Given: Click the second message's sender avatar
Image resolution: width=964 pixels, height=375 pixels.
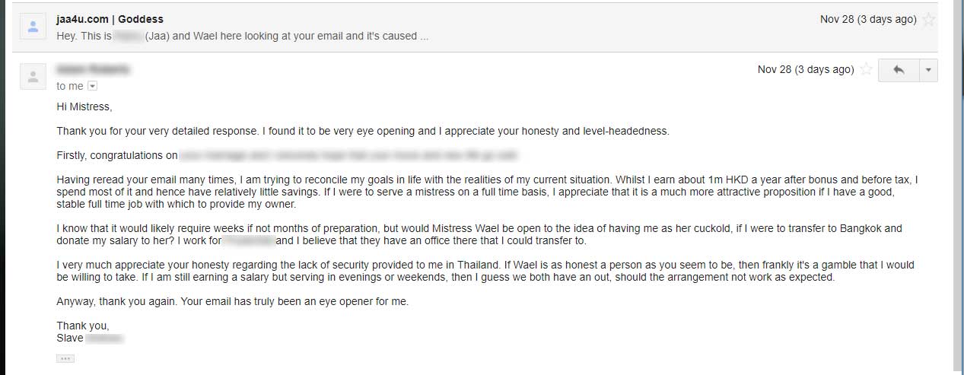Looking at the screenshot, I should pos(33,77).
